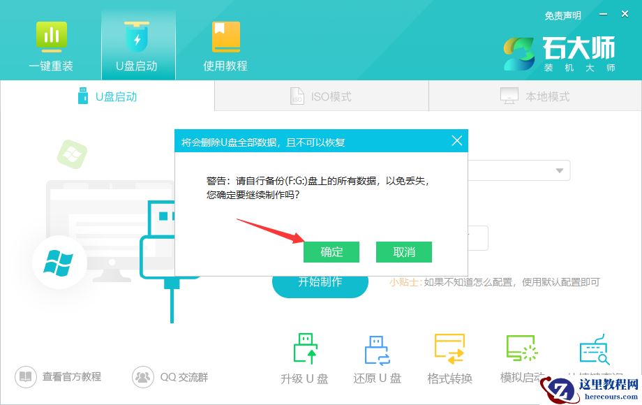Switch to the 本地模式 tab

click(x=535, y=96)
